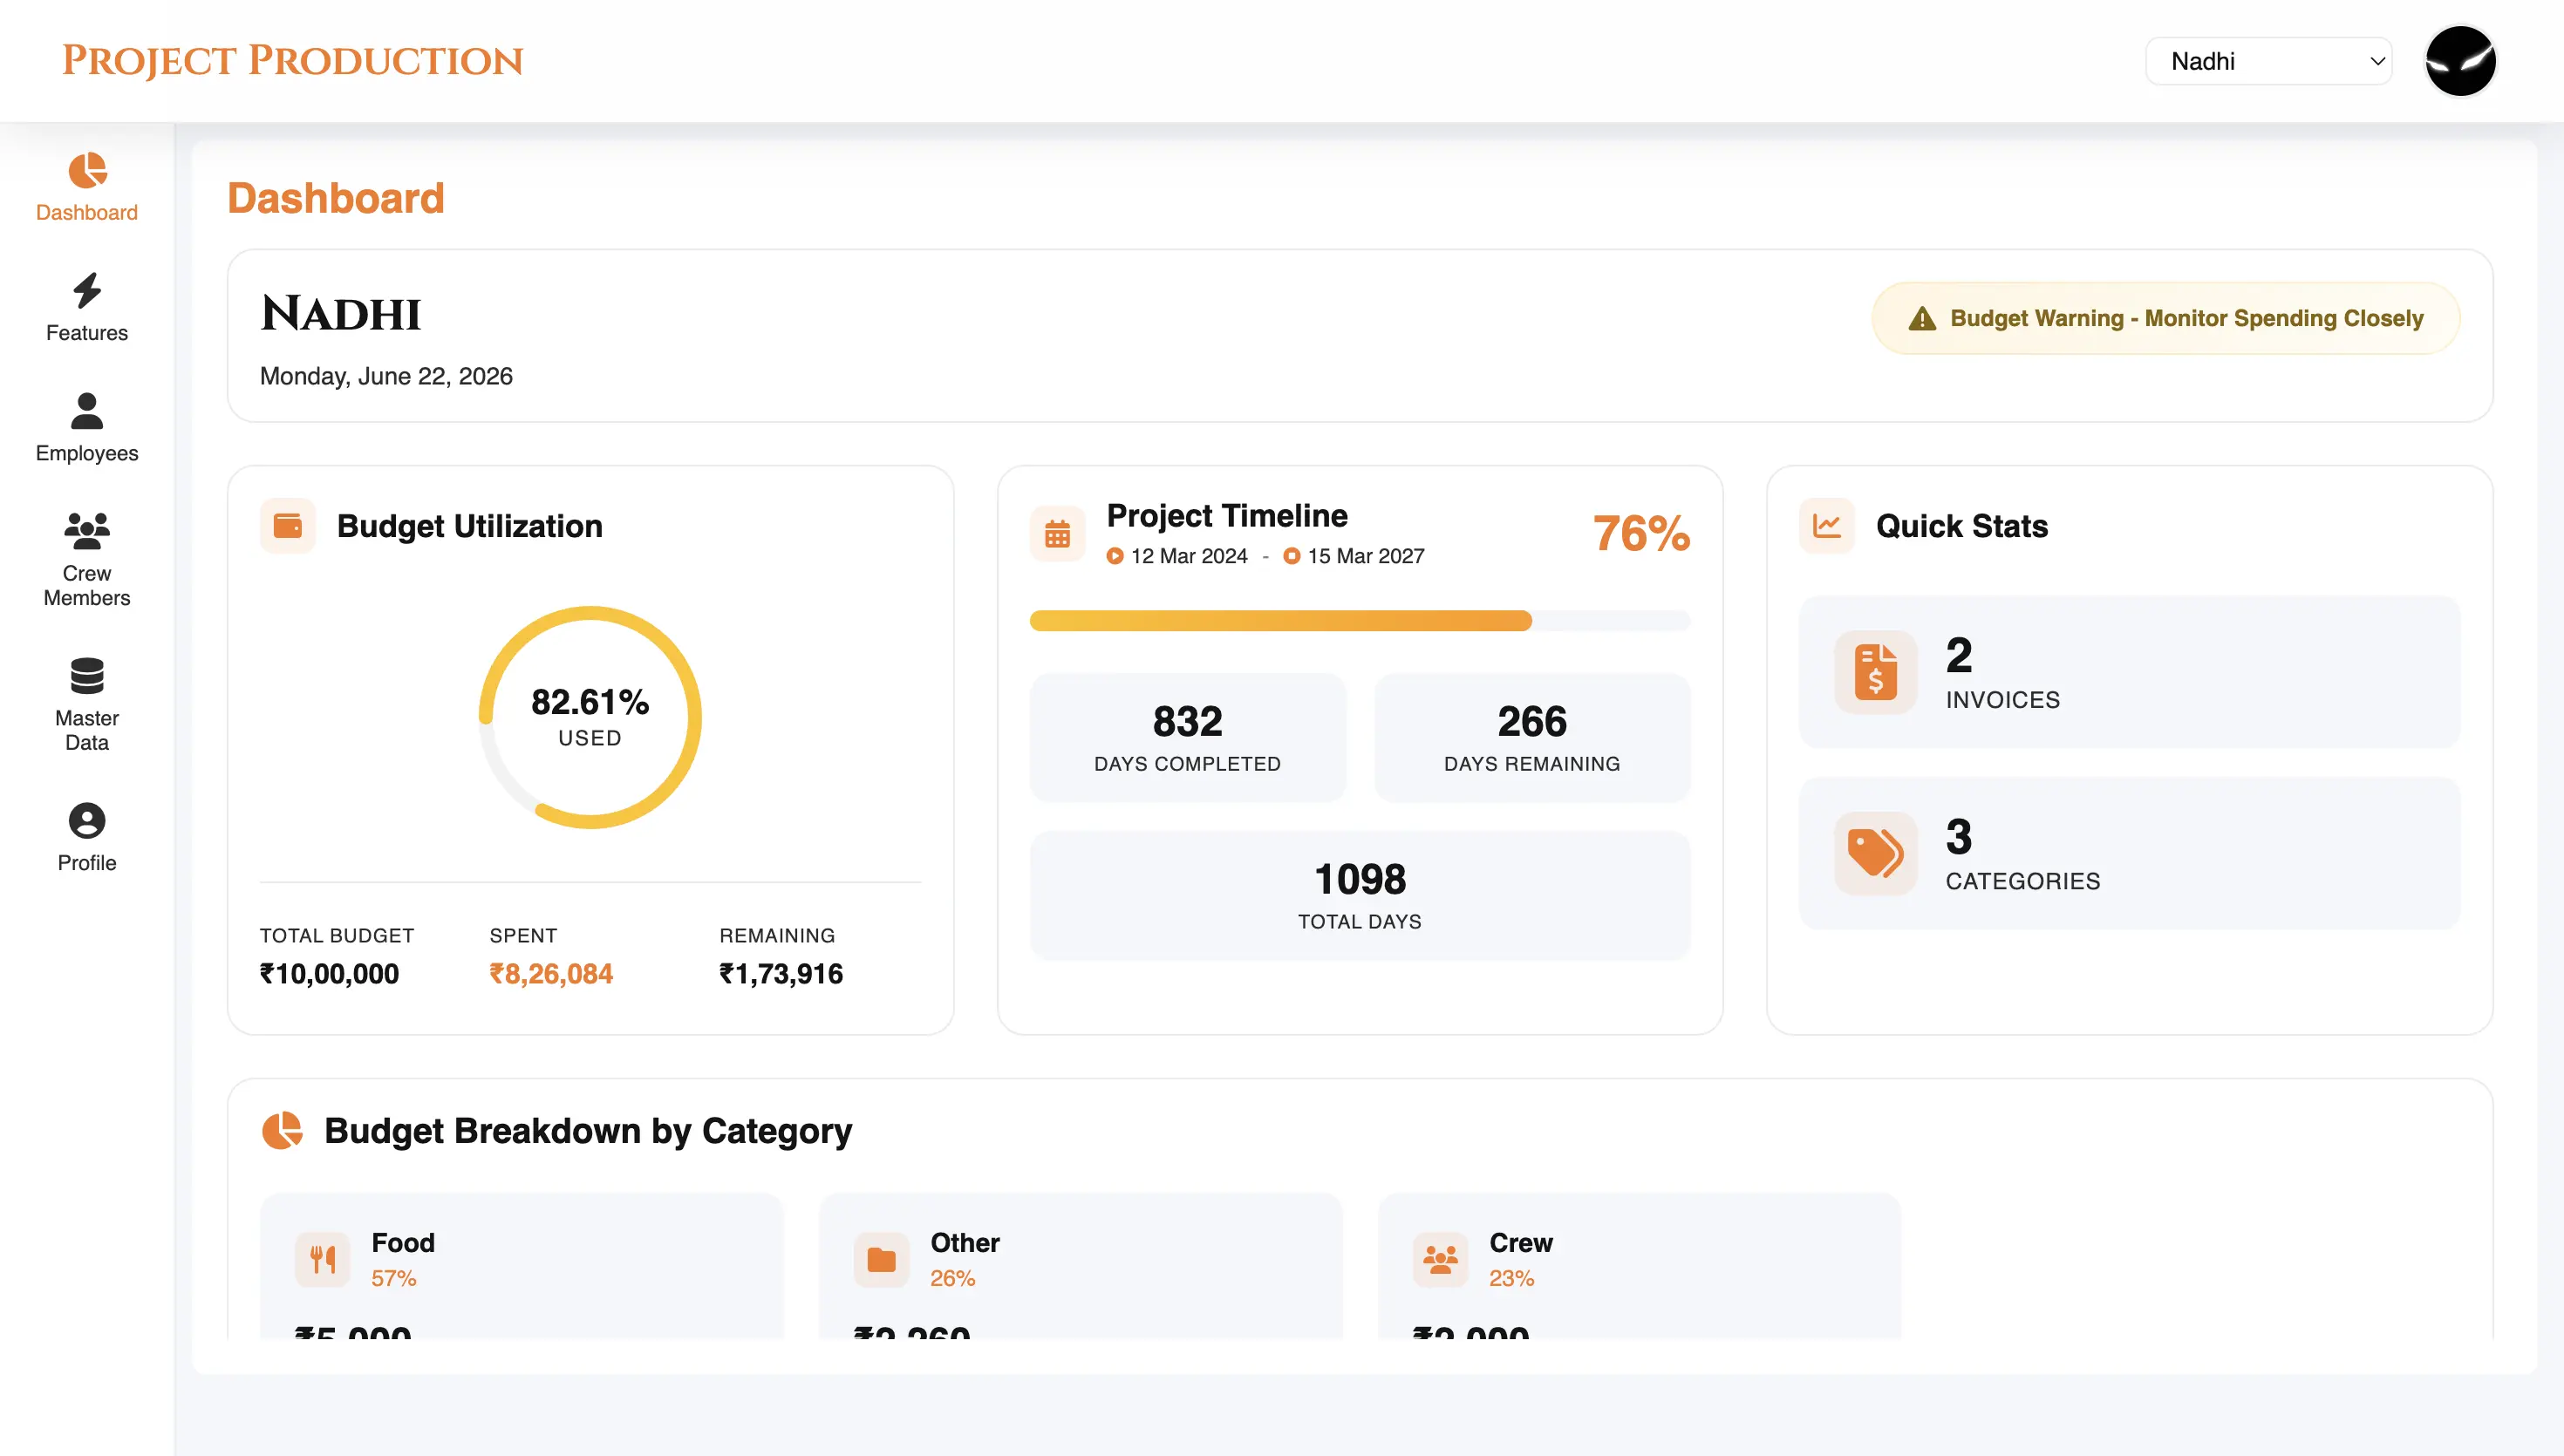
Task: Open the Crew 23% category card
Action: click(1639, 1266)
